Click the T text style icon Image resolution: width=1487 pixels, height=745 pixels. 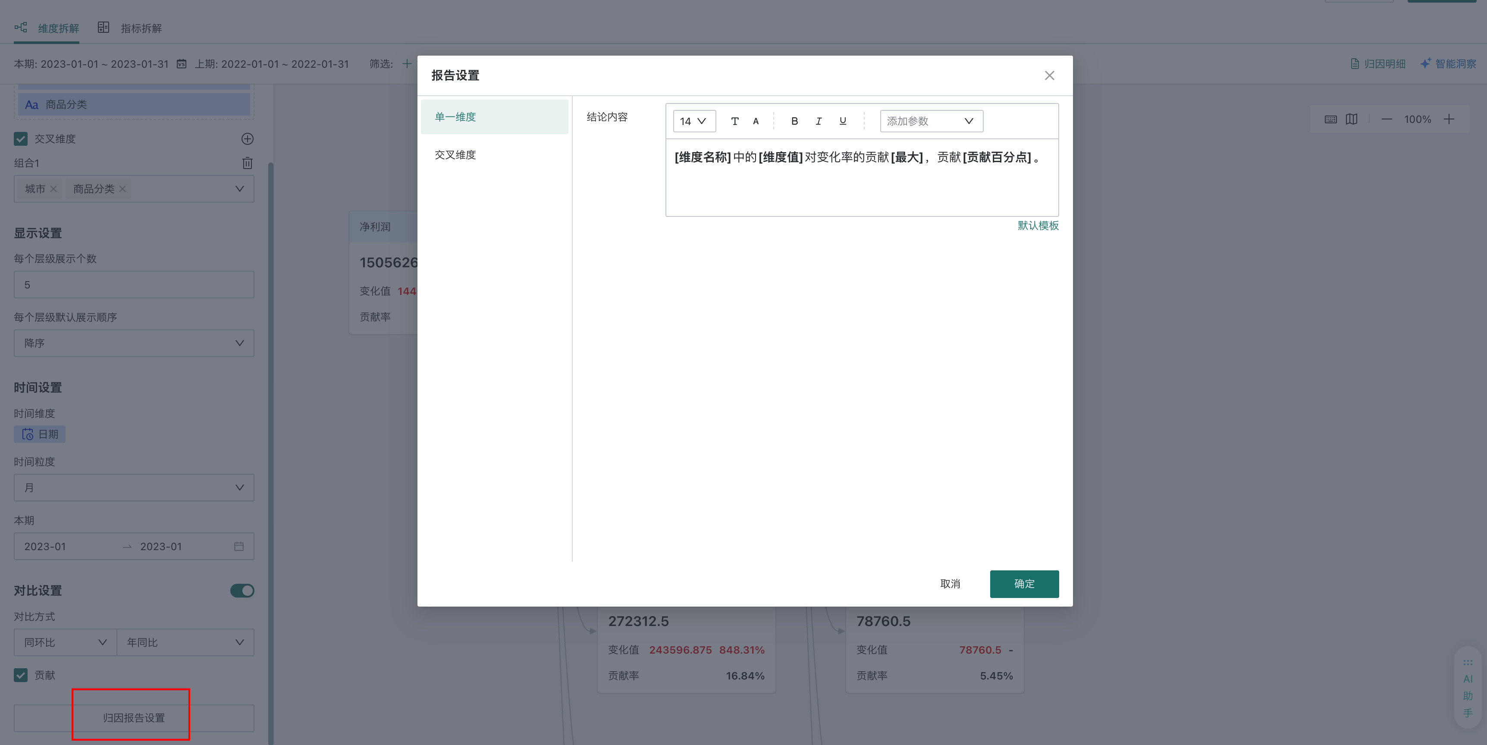[x=734, y=121]
